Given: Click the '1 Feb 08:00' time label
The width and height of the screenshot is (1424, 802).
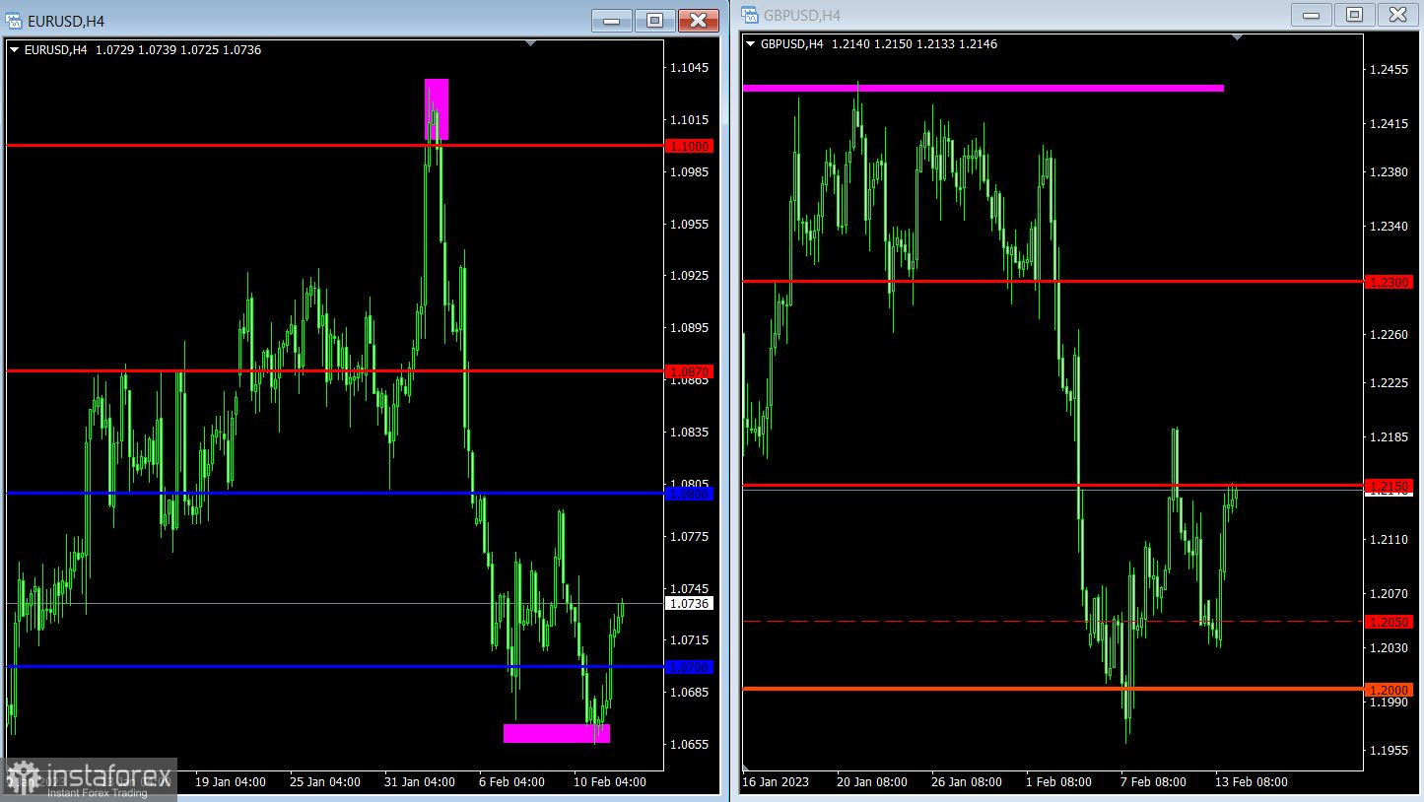Looking at the screenshot, I should pyautogui.click(x=1058, y=782).
